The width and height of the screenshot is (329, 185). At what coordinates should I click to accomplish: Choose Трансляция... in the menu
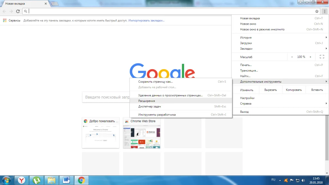(280, 70)
